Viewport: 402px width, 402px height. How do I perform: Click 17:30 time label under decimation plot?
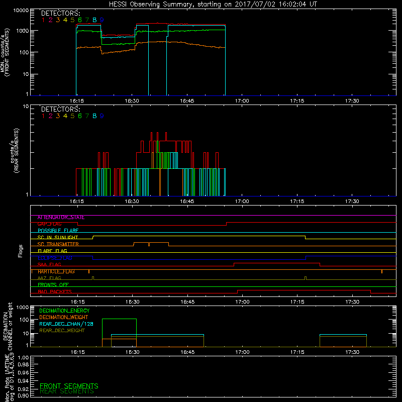pos(352,352)
